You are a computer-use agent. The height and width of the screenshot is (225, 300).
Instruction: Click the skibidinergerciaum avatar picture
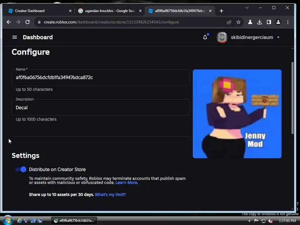[222, 37]
